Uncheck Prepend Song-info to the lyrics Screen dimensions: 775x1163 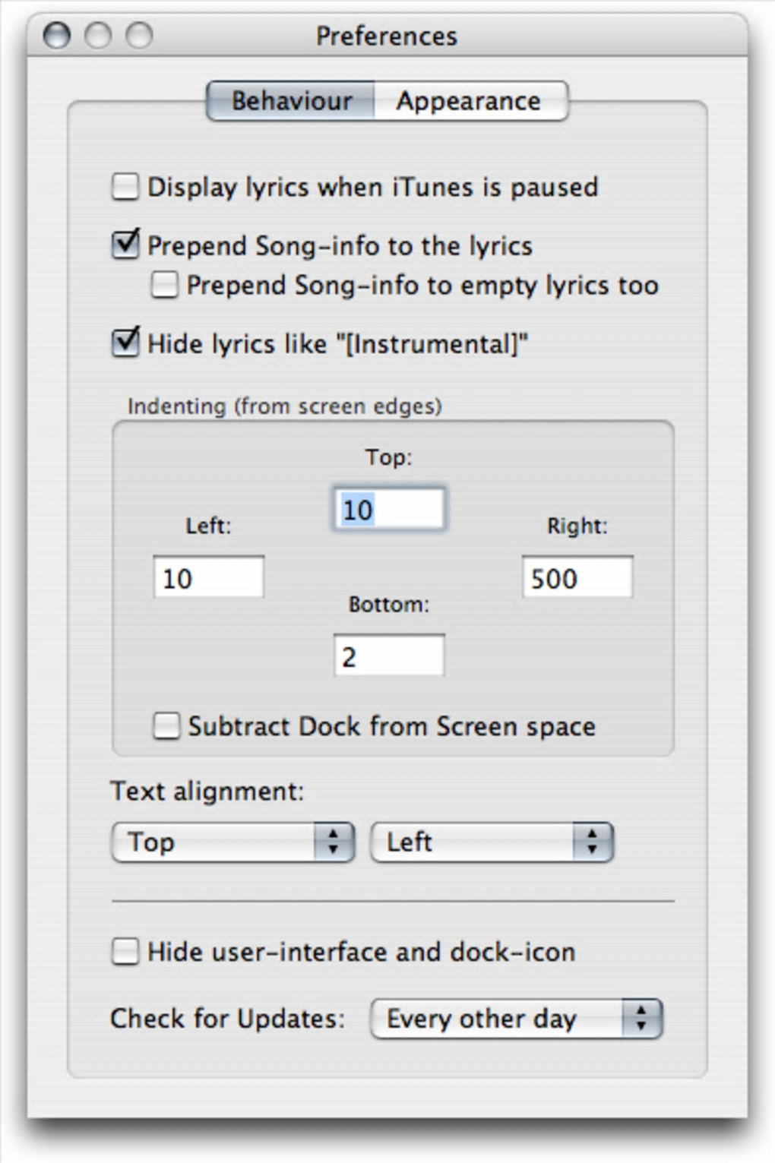(125, 245)
